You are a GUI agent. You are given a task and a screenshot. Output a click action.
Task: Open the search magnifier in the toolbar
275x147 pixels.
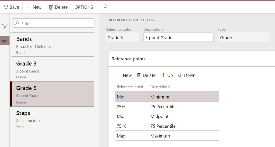[x=104, y=7]
